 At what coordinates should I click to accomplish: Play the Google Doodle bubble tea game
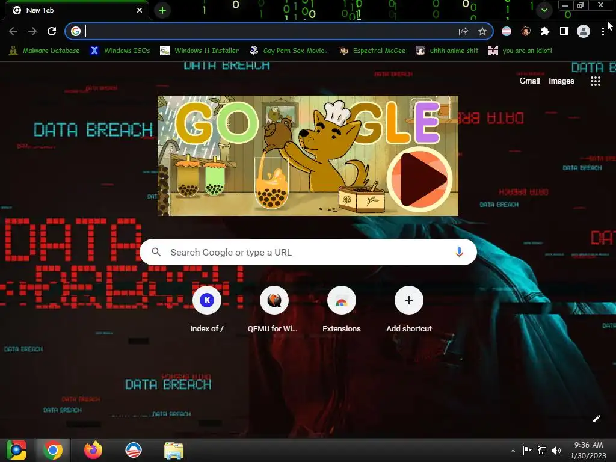(420, 179)
